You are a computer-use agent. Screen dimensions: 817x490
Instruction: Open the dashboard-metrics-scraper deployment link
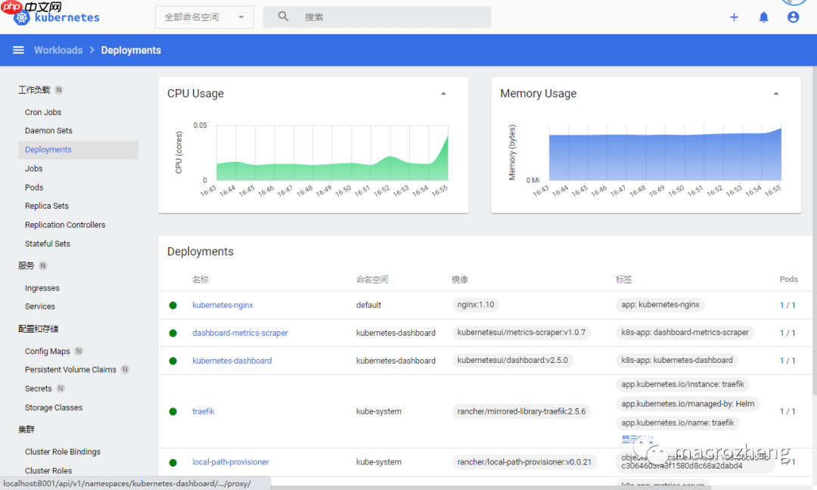click(240, 333)
